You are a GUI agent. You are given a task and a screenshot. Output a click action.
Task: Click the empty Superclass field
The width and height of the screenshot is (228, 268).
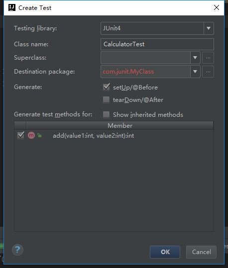click(146, 58)
